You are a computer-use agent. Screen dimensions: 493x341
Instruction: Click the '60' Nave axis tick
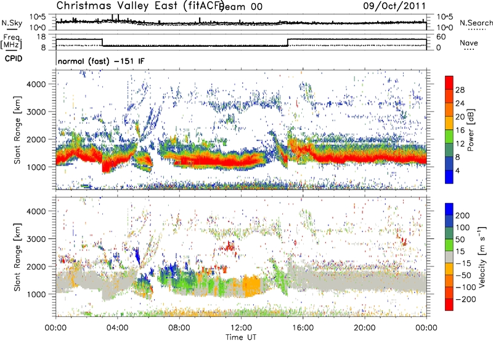click(x=441, y=37)
